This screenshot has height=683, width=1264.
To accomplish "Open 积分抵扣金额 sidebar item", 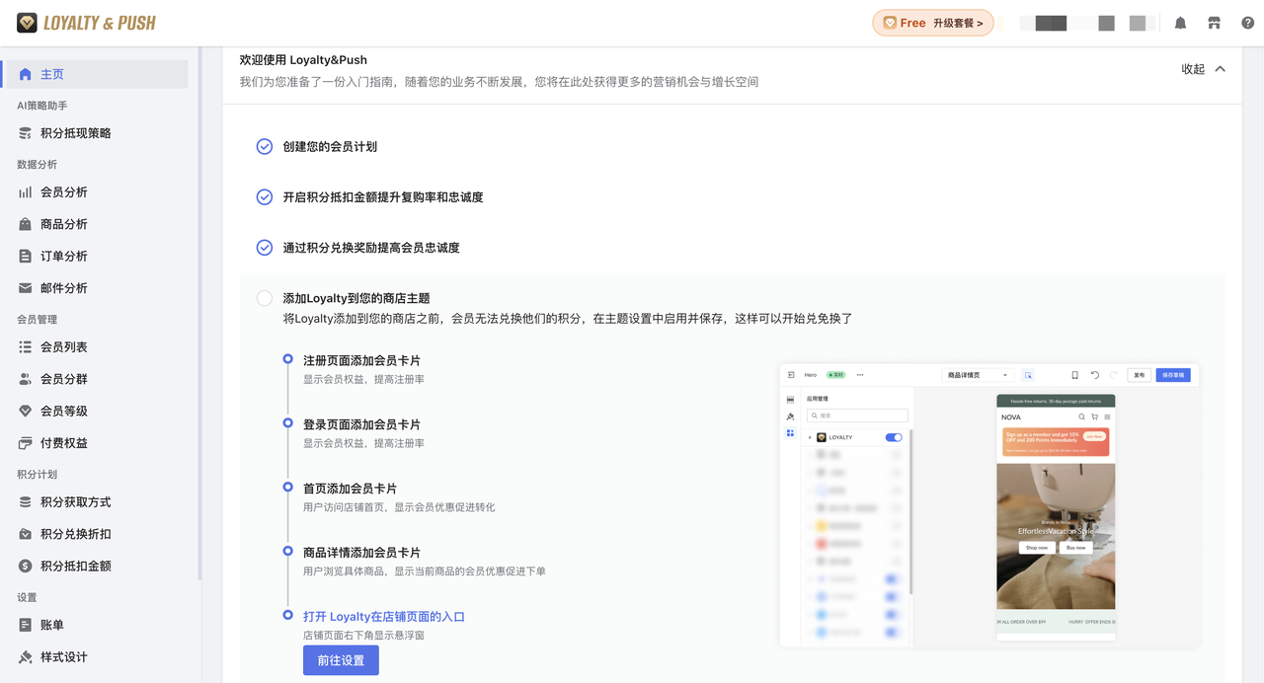I will [x=75, y=566].
